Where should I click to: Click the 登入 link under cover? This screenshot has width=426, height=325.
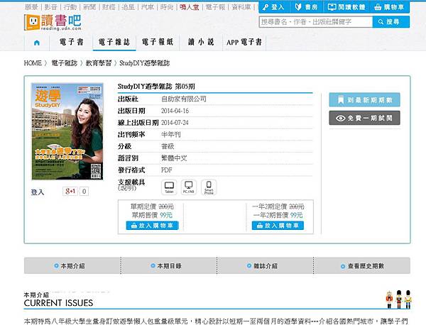tap(38, 192)
